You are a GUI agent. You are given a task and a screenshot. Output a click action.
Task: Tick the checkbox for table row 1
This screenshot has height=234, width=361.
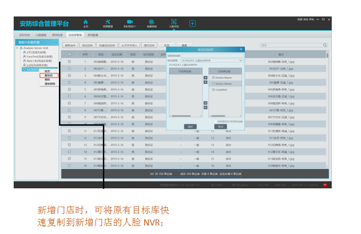69,62
